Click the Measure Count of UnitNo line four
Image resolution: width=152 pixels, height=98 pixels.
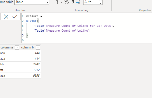[62, 31]
